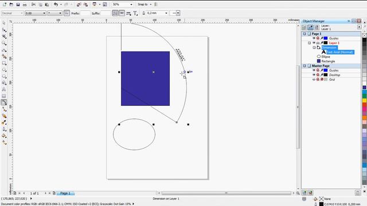Pick the black swatch in color palette
This screenshot has height=206, width=367.
[365, 40]
